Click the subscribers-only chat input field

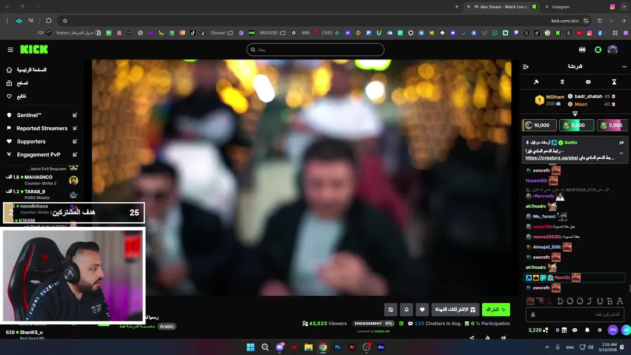tap(575, 315)
